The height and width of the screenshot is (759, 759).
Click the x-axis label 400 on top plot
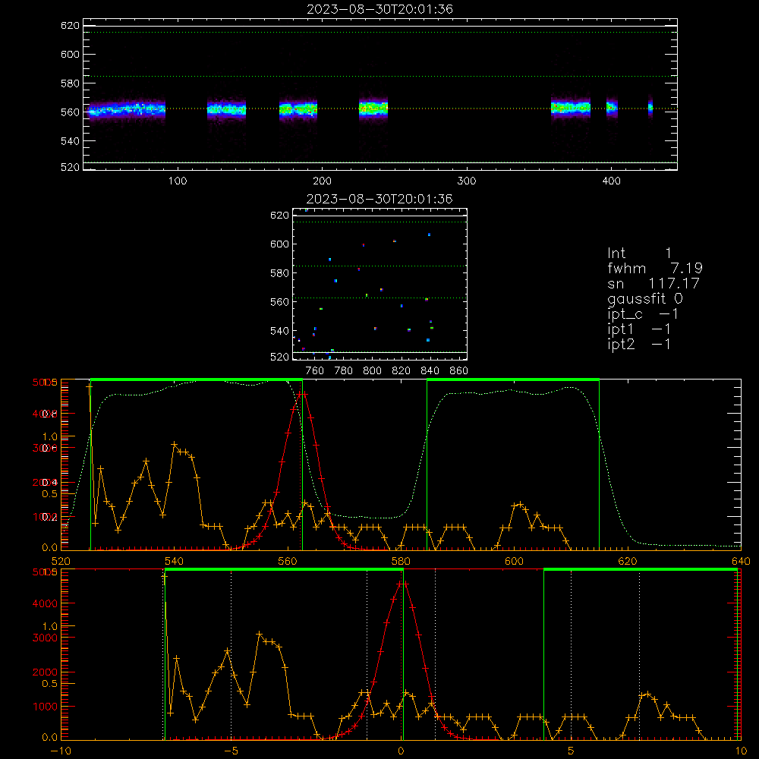click(611, 181)
